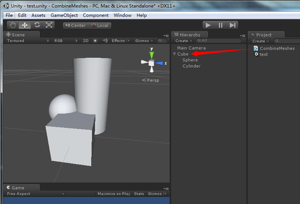Image resolution: width=300 pixels, height=204 pixels.
Task: Click the Unity logo in title bar
Action: pos(6,6)
